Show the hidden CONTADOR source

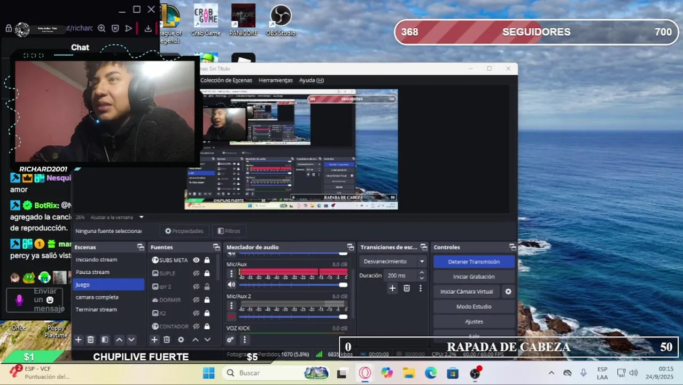196,326
